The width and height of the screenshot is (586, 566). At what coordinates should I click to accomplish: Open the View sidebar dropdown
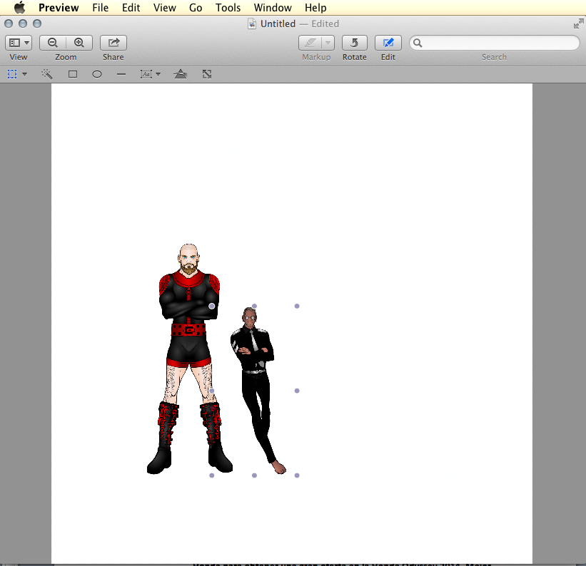[19, 43]
